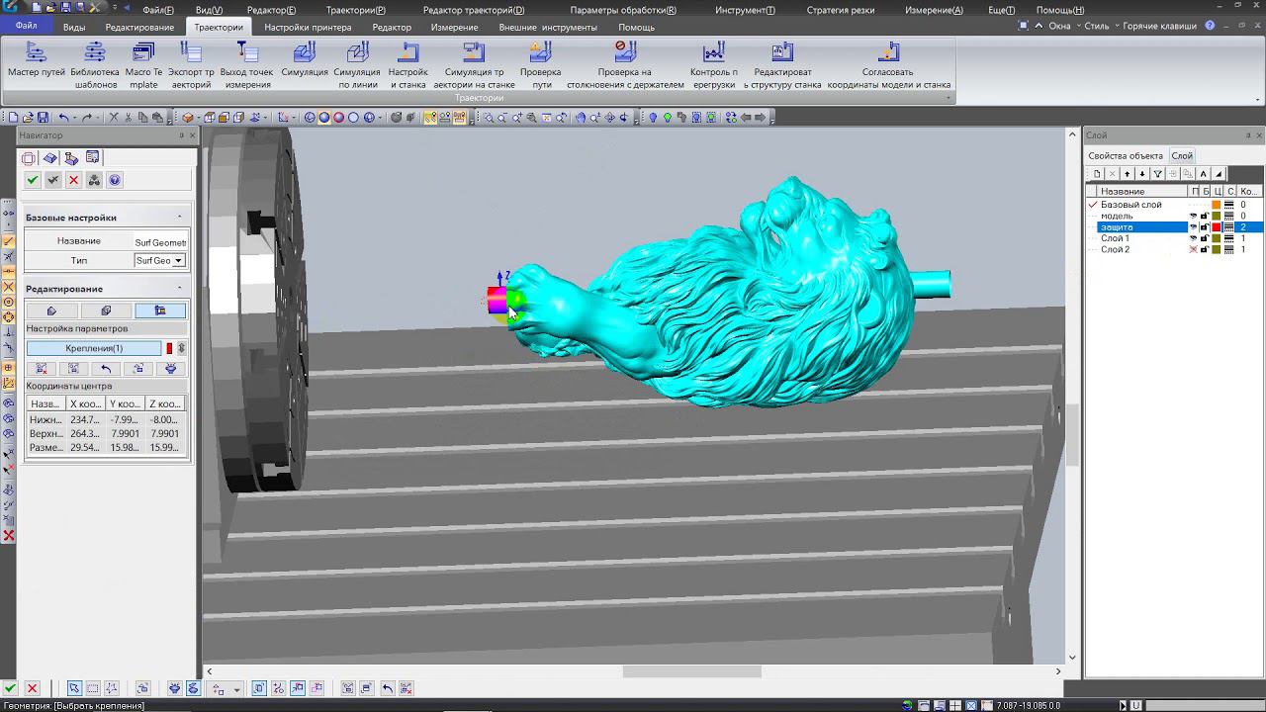Click the Крепления(1) button
The image size is (1266, 712).
pos(94,348)
